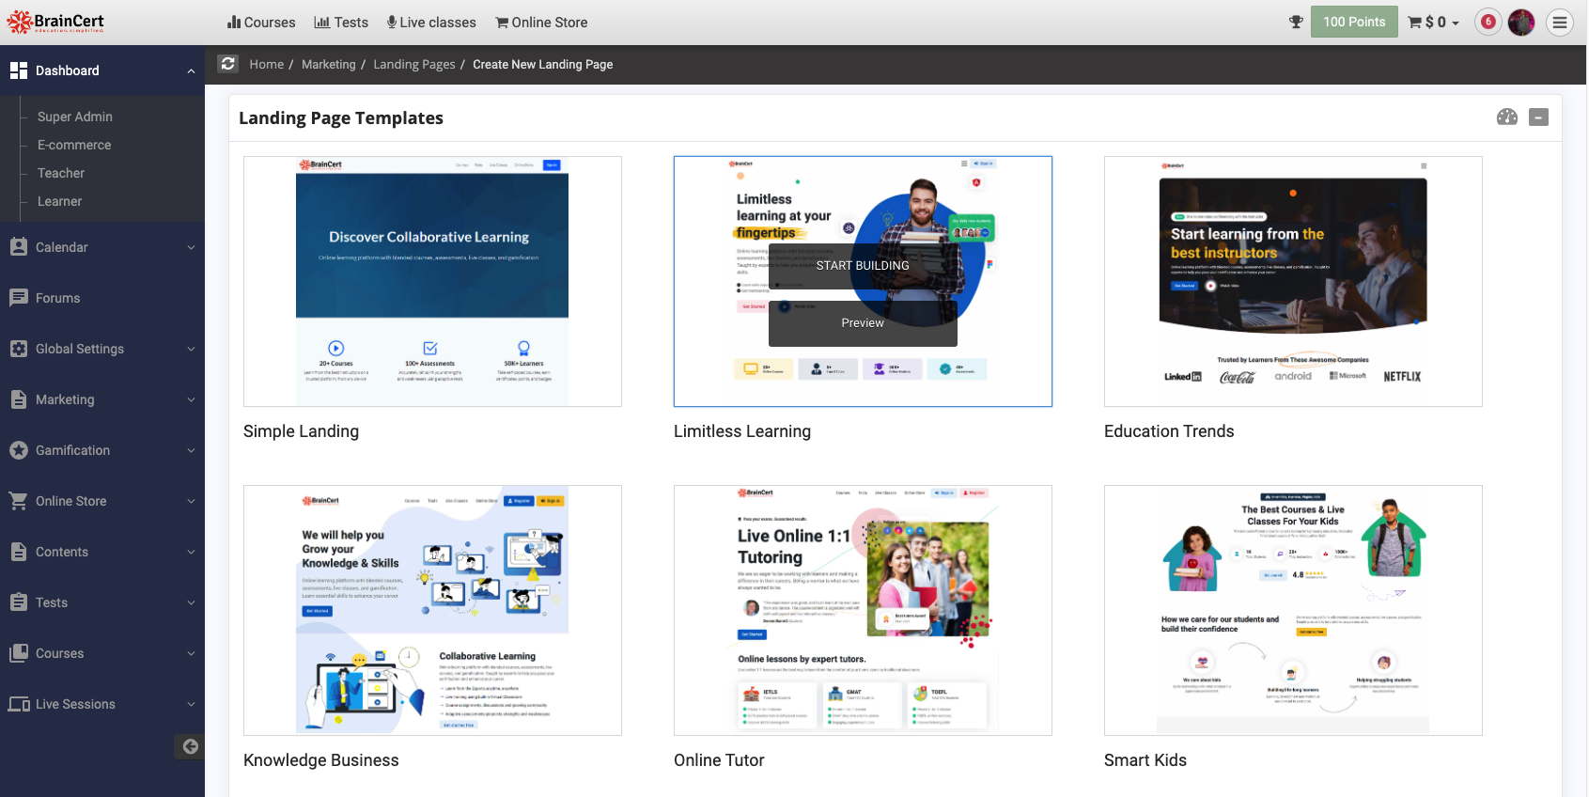The width and height of the screenshot is (1589, 797).
Task: Click the Tests clipboard icon
Action: click(x=19, y=602)
